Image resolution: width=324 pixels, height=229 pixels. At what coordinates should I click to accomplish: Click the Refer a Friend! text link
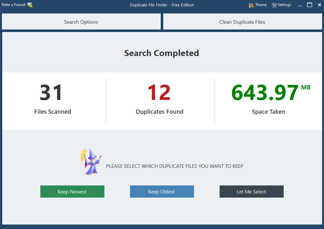(13, 5)
